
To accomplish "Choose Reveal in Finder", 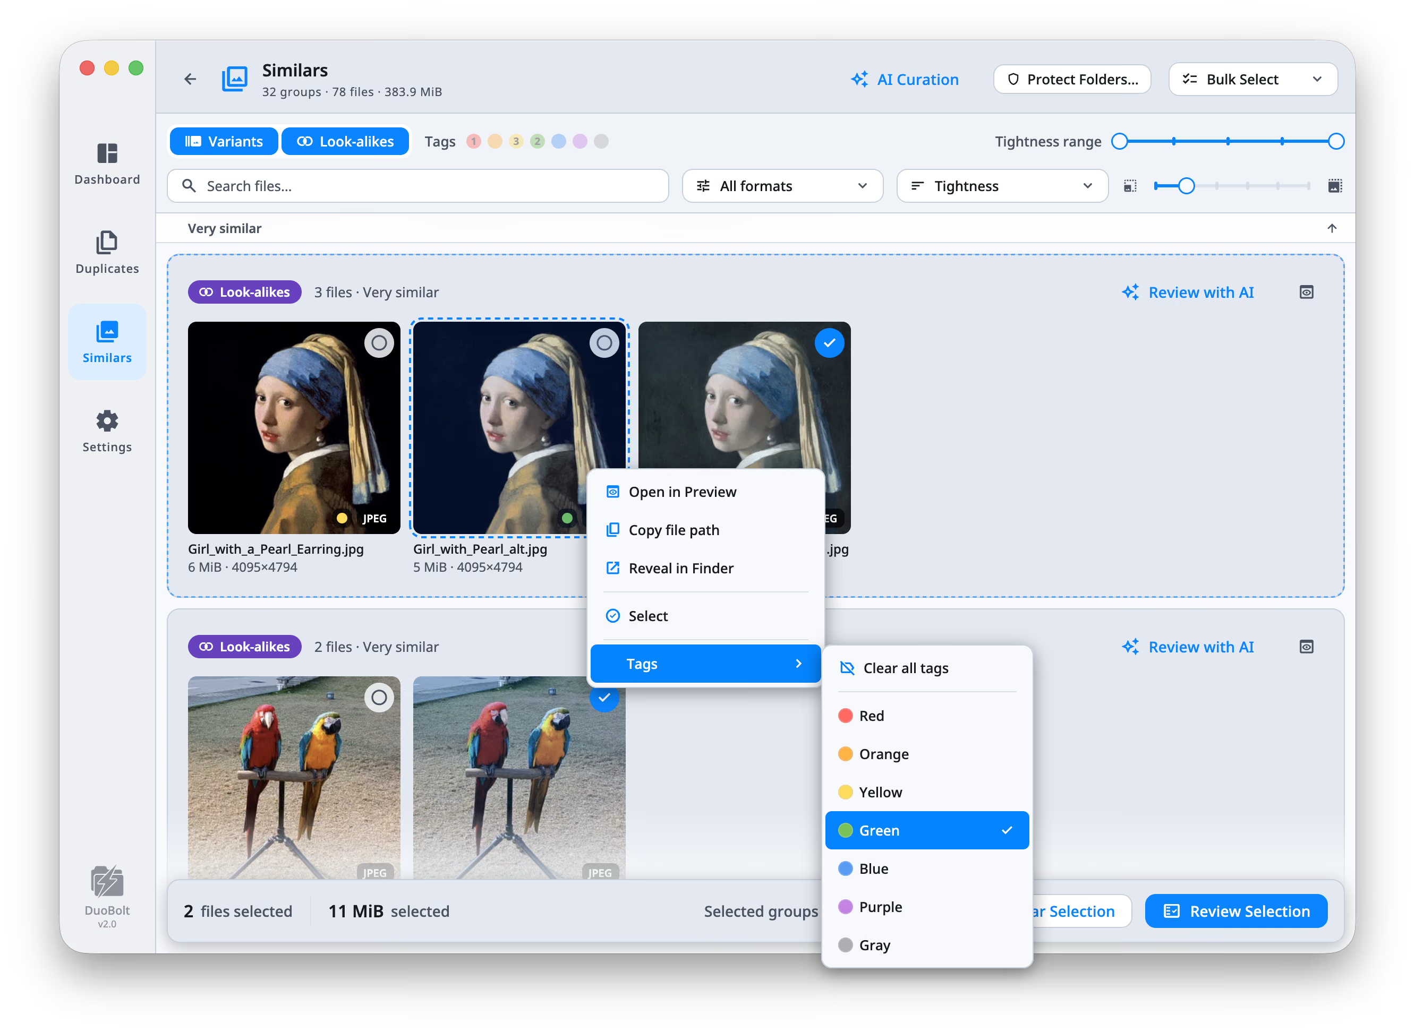I will click(705, 569).
